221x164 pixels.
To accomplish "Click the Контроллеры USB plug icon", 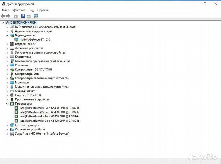I will pyautogui.click(x=12, y=74).
